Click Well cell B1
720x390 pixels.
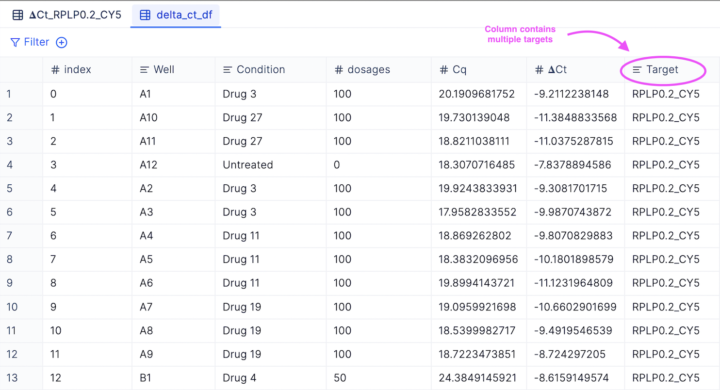(174, 378)
